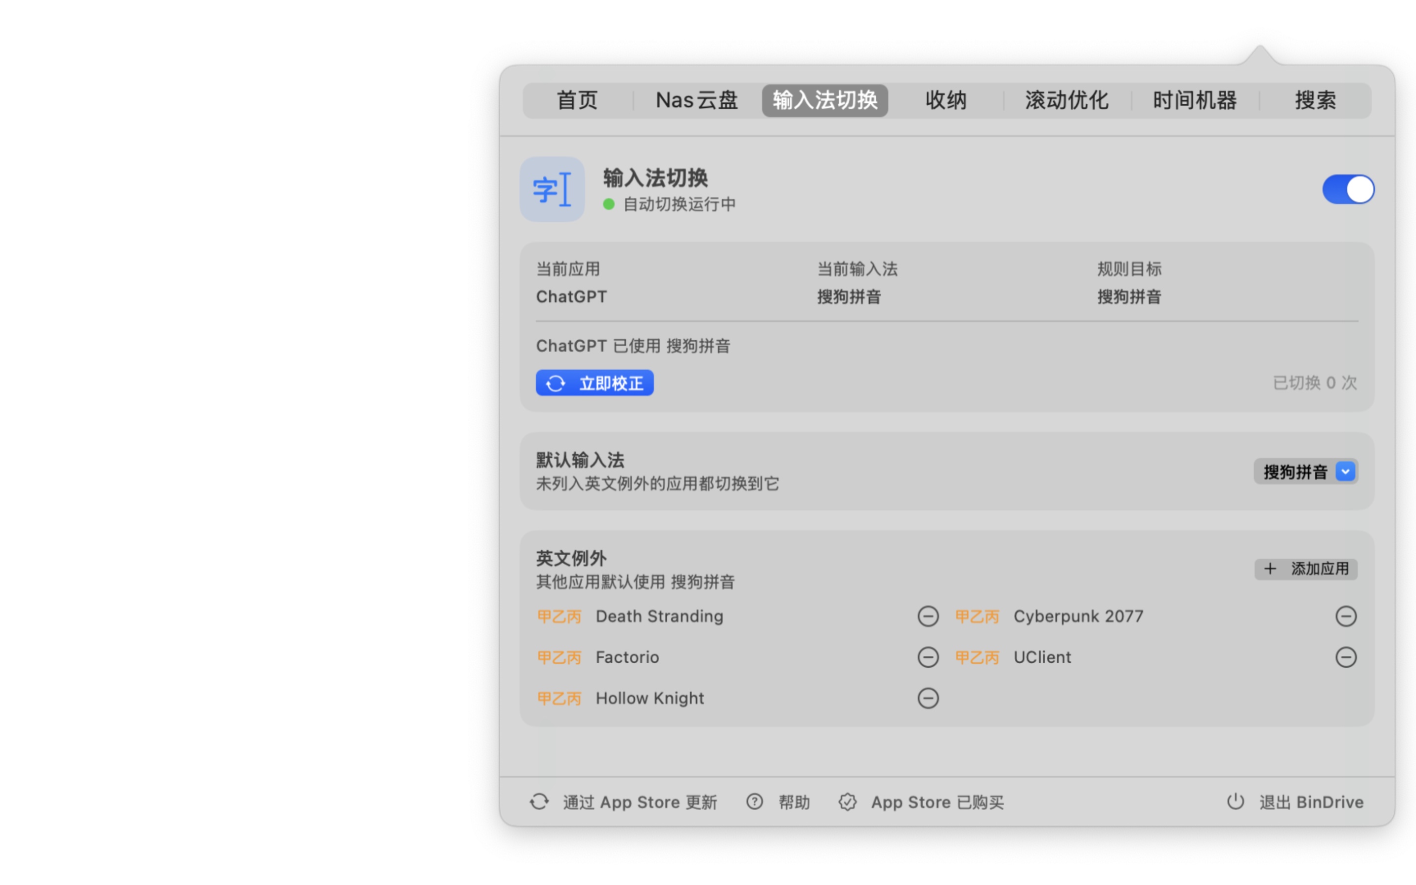Click the 未列入英文例外的应用都切换到它 description
1416x885 pixels.
(x=658, y=484)
